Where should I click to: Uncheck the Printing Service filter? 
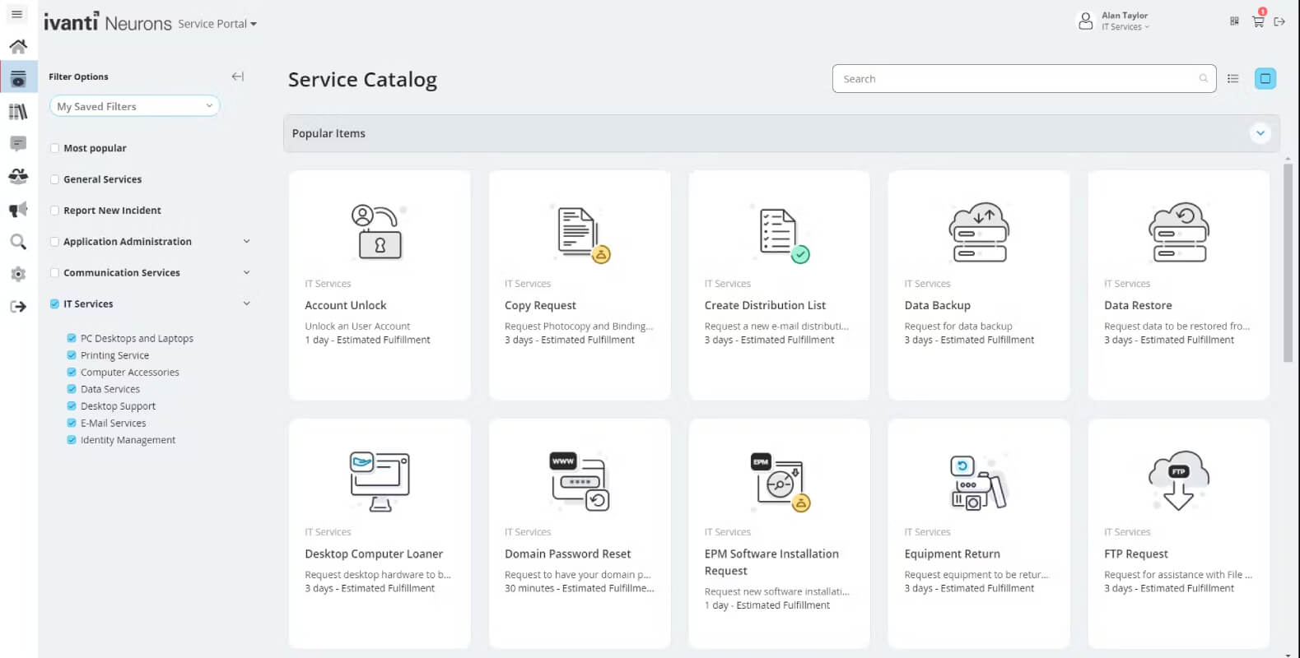(72, 355)
